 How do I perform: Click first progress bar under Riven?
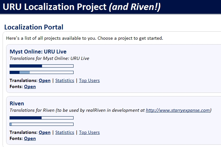tap(42, 118)
